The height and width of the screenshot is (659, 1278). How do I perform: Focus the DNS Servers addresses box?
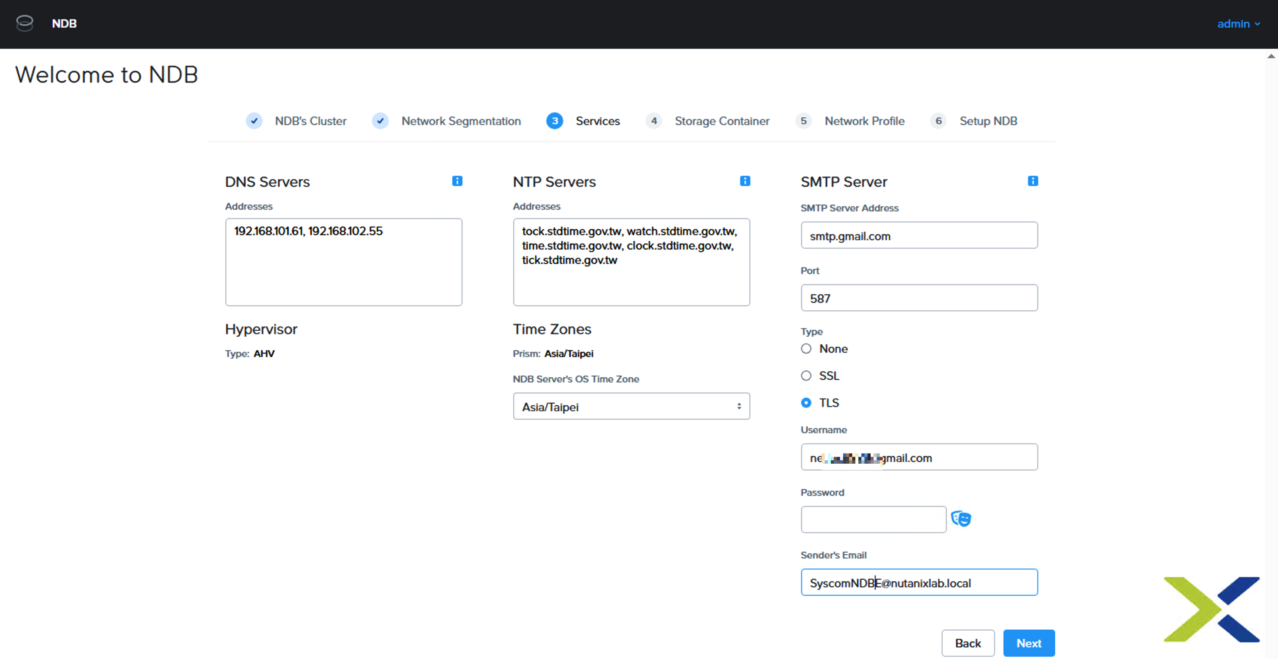(x=343, y=262)
